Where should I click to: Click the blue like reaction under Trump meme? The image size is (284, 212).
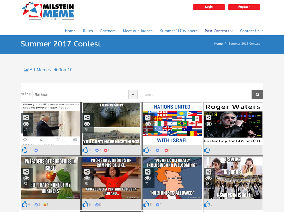(36, 150)
